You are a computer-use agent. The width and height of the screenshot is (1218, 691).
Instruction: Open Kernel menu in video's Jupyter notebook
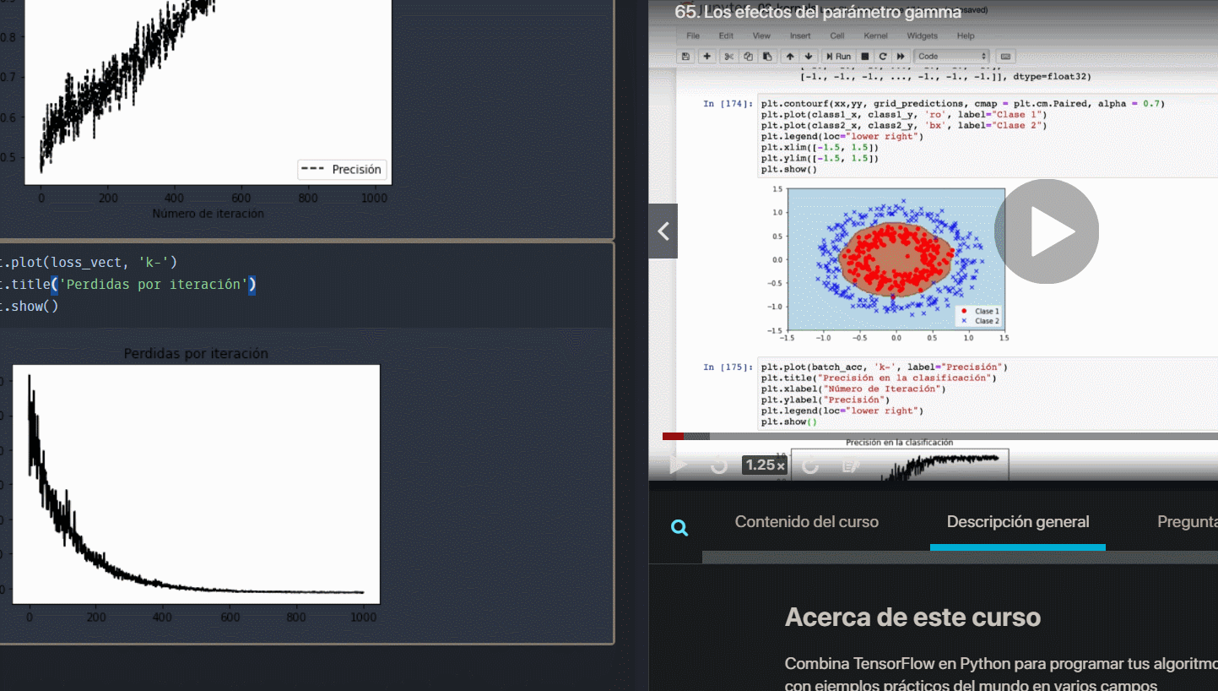tap(876, 36)
